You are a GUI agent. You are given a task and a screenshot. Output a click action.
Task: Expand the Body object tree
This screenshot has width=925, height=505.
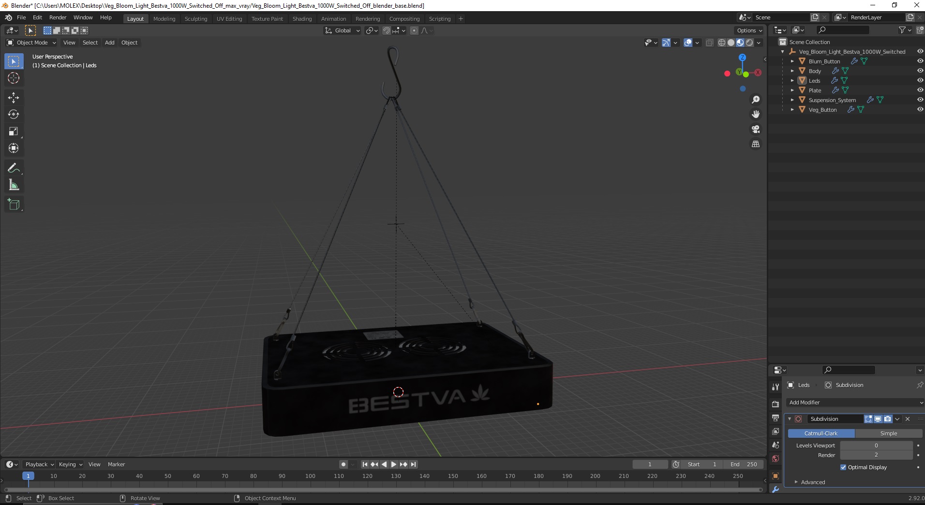pyautogui.click(x=792, y=71)
